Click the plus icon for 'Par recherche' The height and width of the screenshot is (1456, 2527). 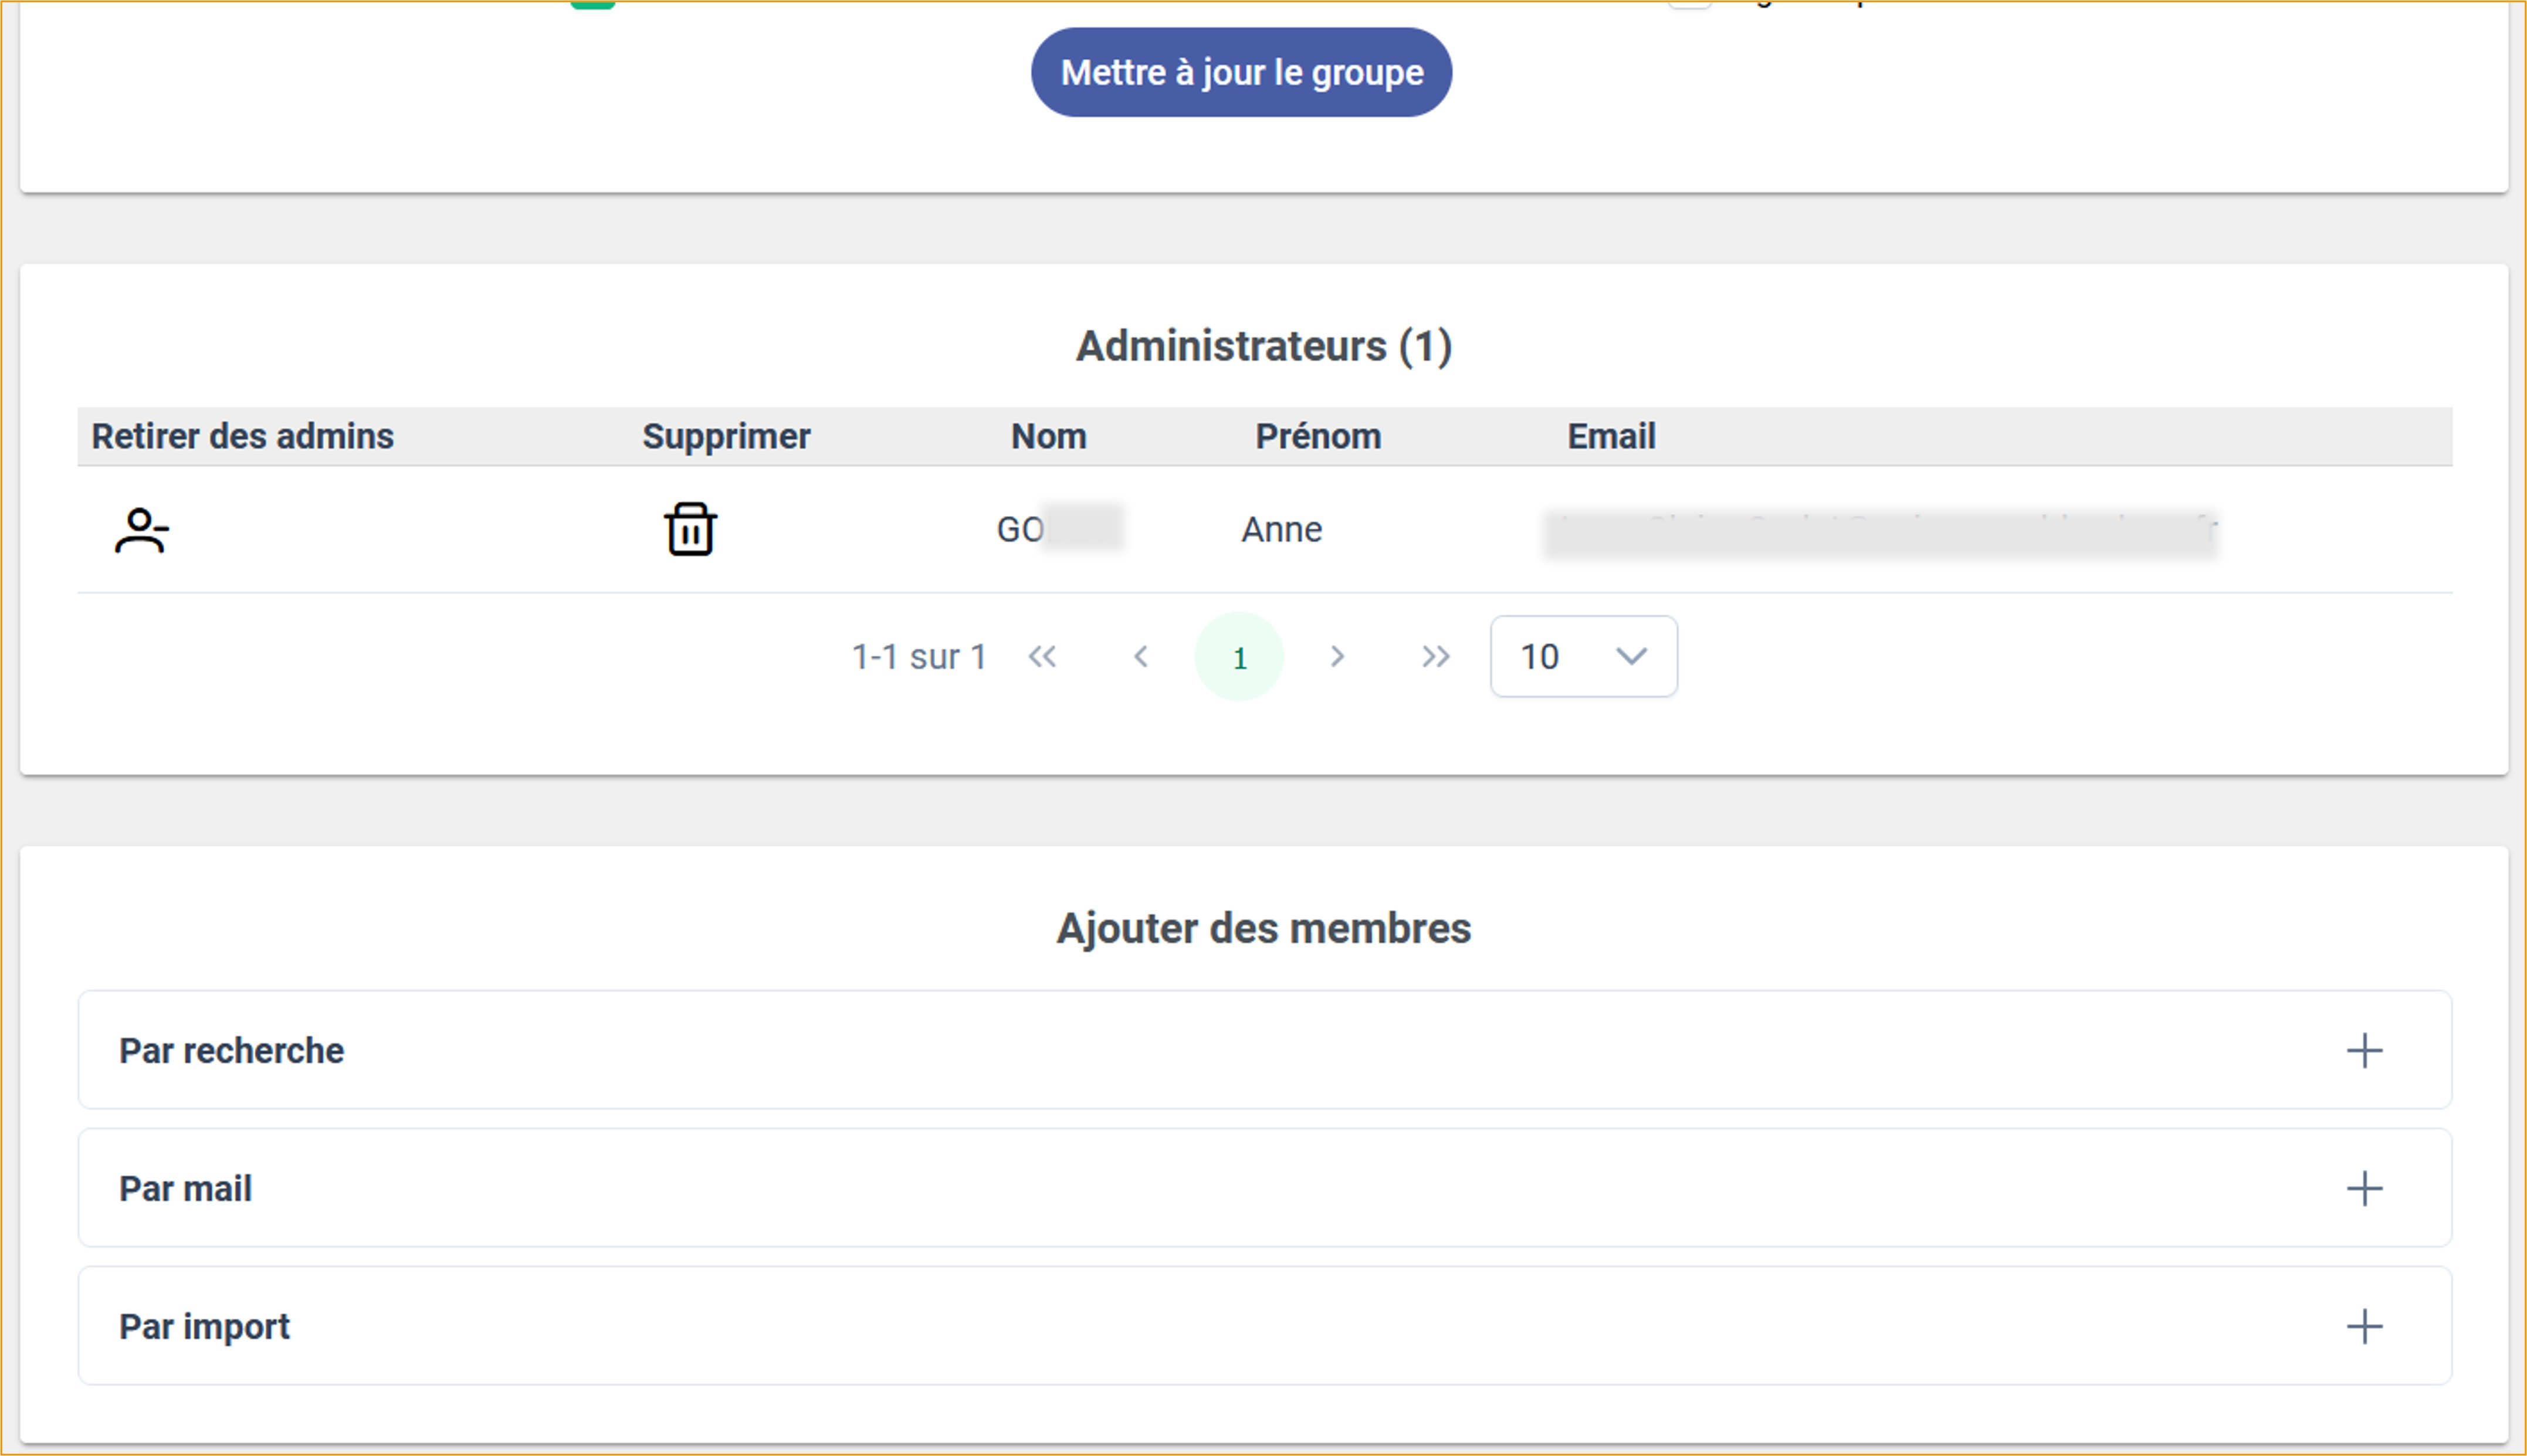click(x=2364, y=1050)
